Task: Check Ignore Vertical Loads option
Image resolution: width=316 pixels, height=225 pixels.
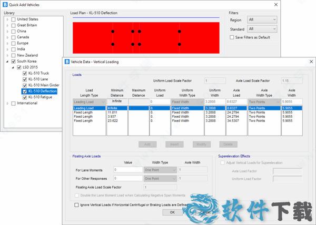Action: [78, 206]
